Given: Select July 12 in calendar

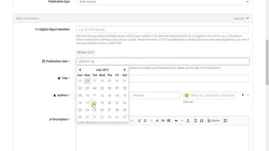Looking at the screenshot, I should 102,96.
